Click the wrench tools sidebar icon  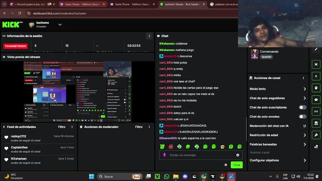(316, 135)
